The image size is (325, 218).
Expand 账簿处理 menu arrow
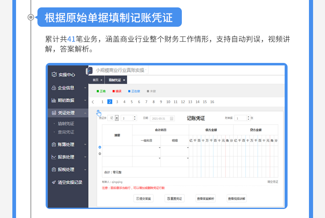click(85, 144)
